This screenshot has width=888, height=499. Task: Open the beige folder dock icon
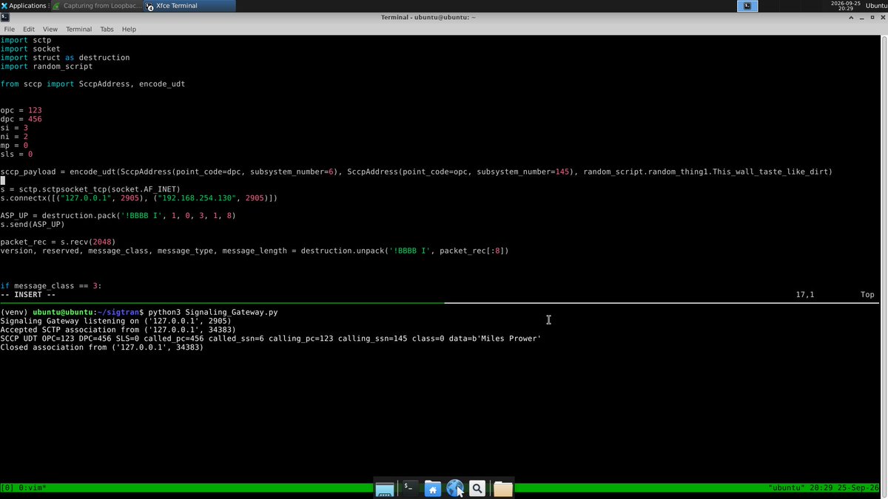(x=503, y=489)
